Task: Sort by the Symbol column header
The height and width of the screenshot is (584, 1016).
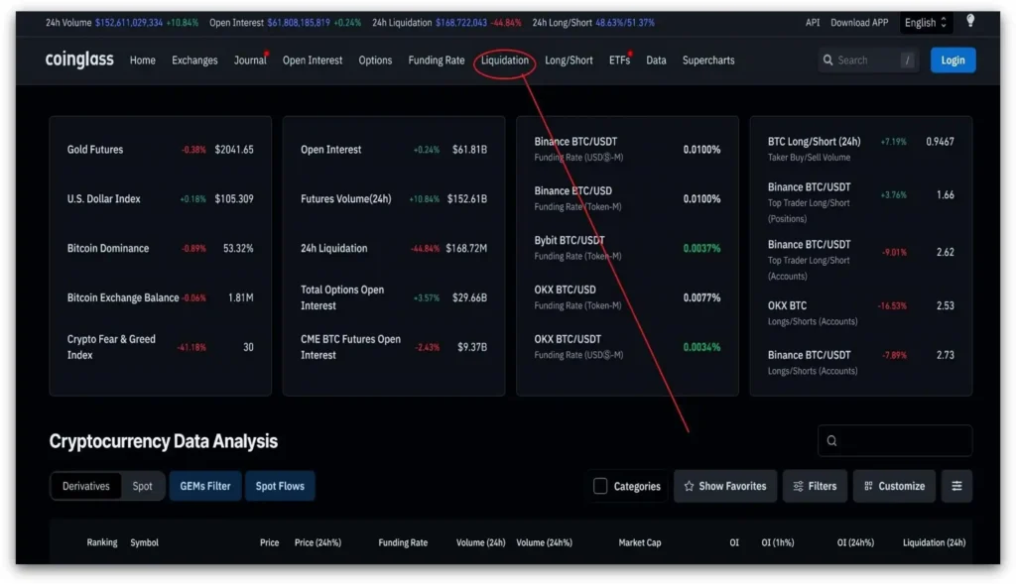Action: (144, 542)
